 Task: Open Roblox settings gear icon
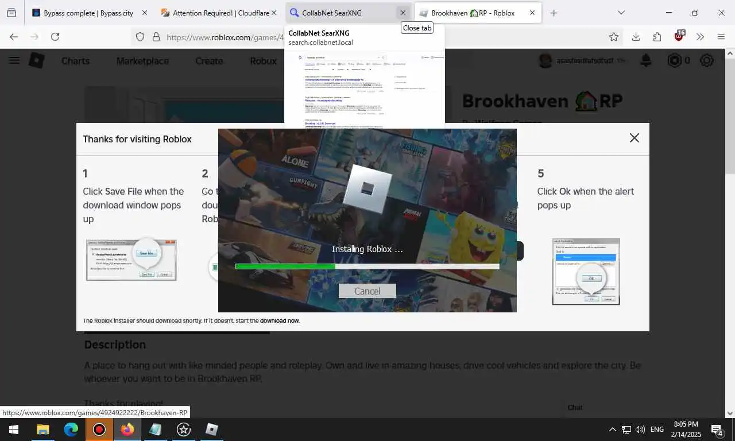pos(707,60)
